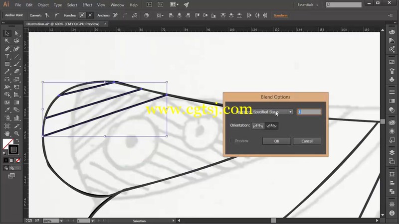Toggle hide handles for multiple anchors
The image size is (399, 224).
click(x=90, y=15)
